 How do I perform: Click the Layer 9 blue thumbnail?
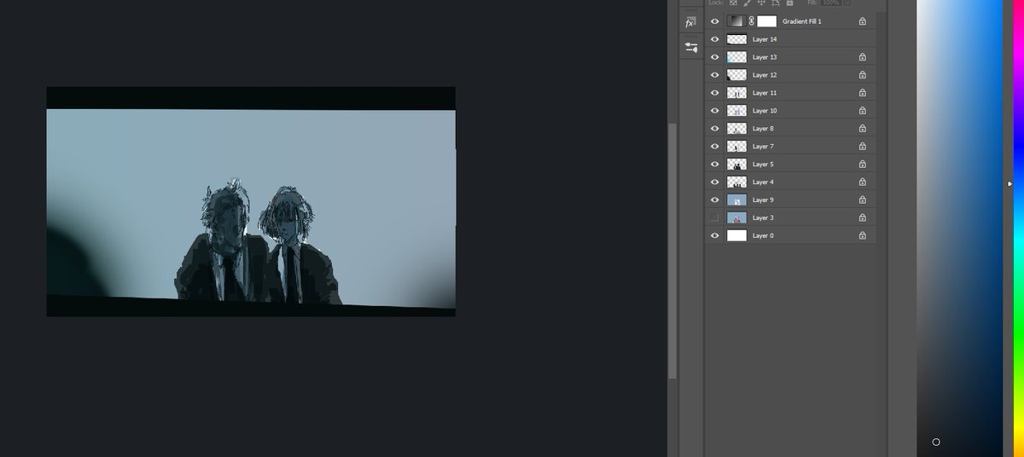(736, 200)
